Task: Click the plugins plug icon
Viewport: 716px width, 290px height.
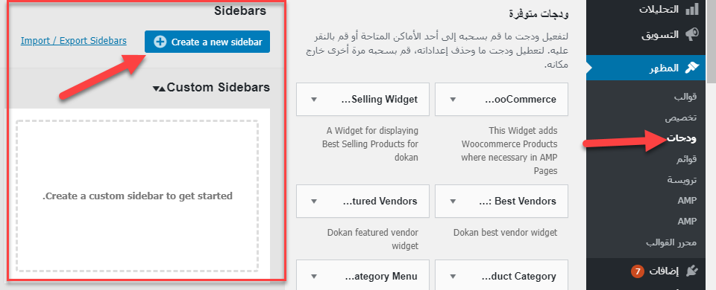Action: tap(692, 271)
